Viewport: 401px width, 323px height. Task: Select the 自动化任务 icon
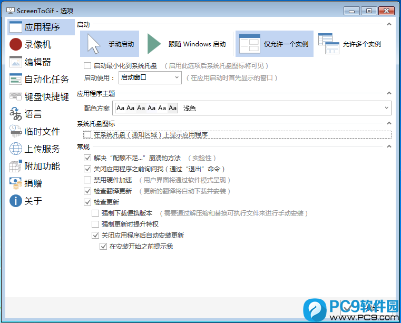pyautogui.click(x=16, y=79)
